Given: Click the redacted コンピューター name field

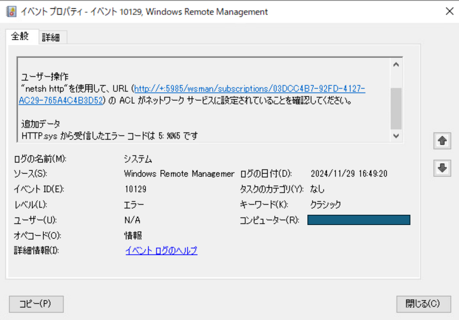Looking at the screenshot, I should [358, 220].
